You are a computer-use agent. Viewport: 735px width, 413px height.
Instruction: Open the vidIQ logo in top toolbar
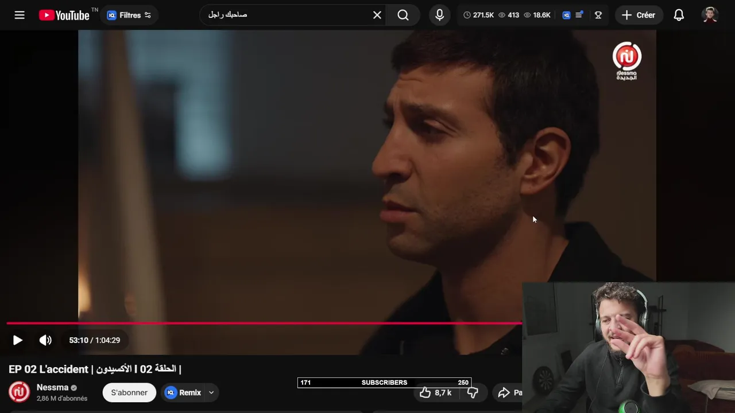(566, 15)
